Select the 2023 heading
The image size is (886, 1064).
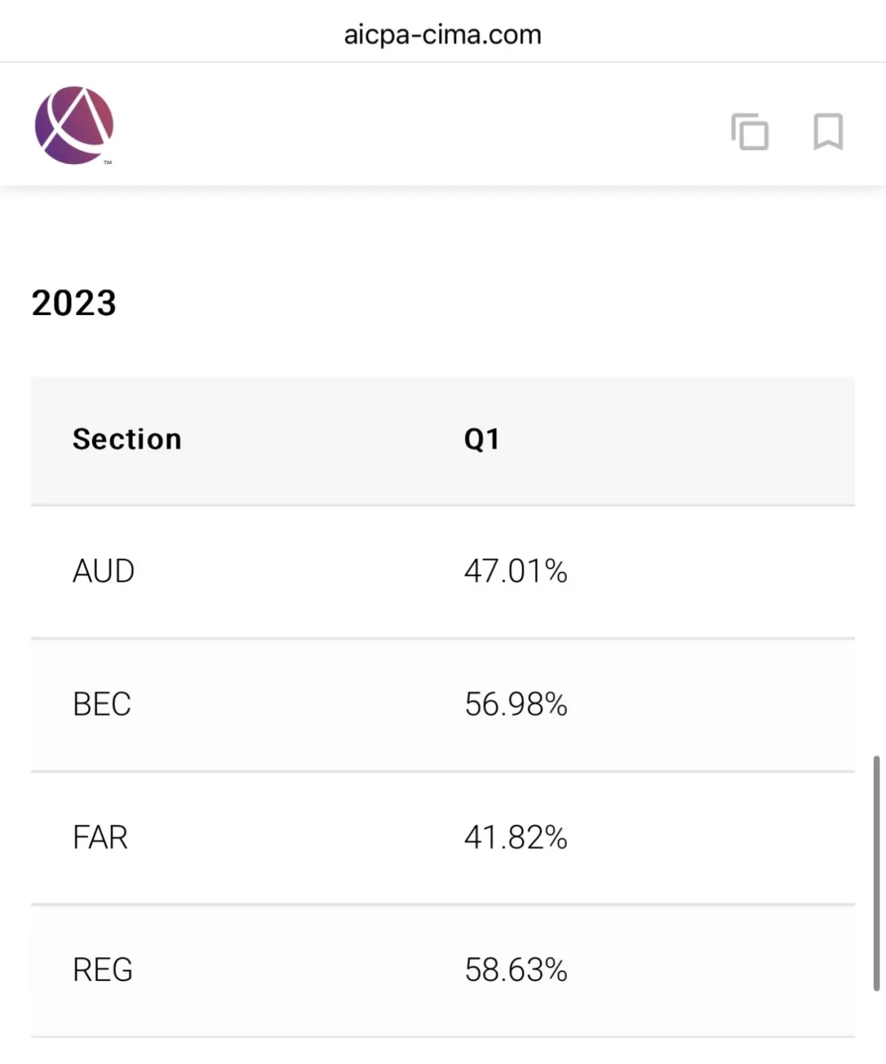(74, 303)
